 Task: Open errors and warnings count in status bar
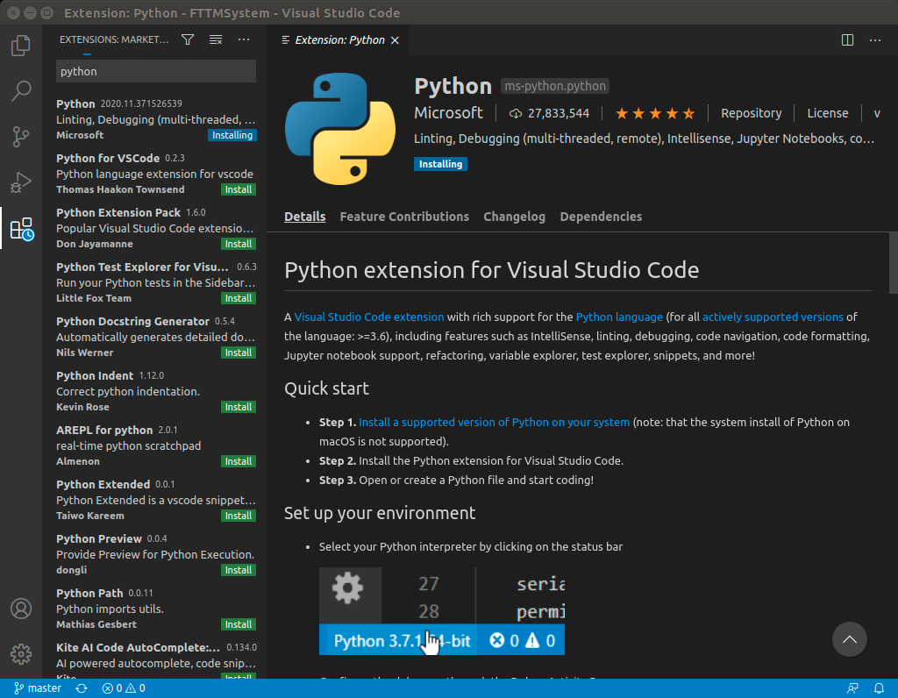(x=124, y=688)
